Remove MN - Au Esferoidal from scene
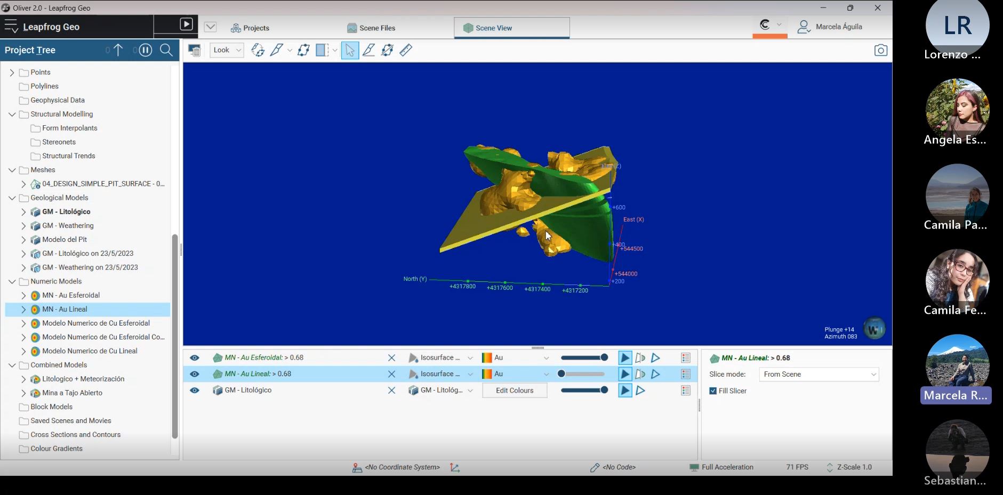The height and width of the screenshot is (495, 1003). click(391, 358)
